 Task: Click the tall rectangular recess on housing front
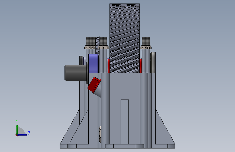click(x=125, y=122)
